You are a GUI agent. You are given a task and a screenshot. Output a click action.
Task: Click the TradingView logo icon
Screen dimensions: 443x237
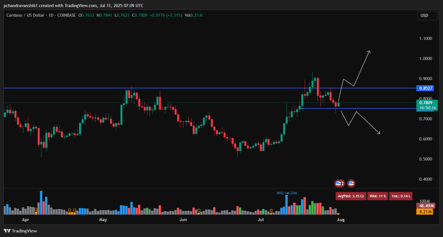pyautogui.click(x=8, y=231)
